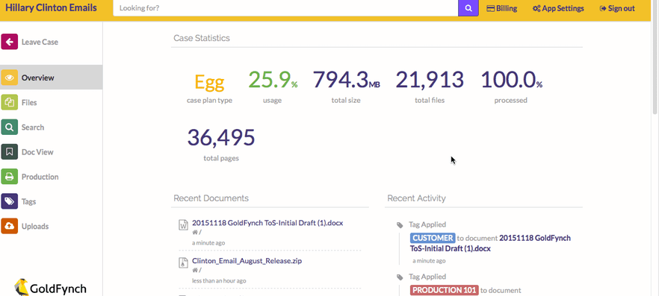Viewport: 659px width, 296px height.
Task: Open the Search magnifier sidebar icon
Action: (x=9, y=127)
